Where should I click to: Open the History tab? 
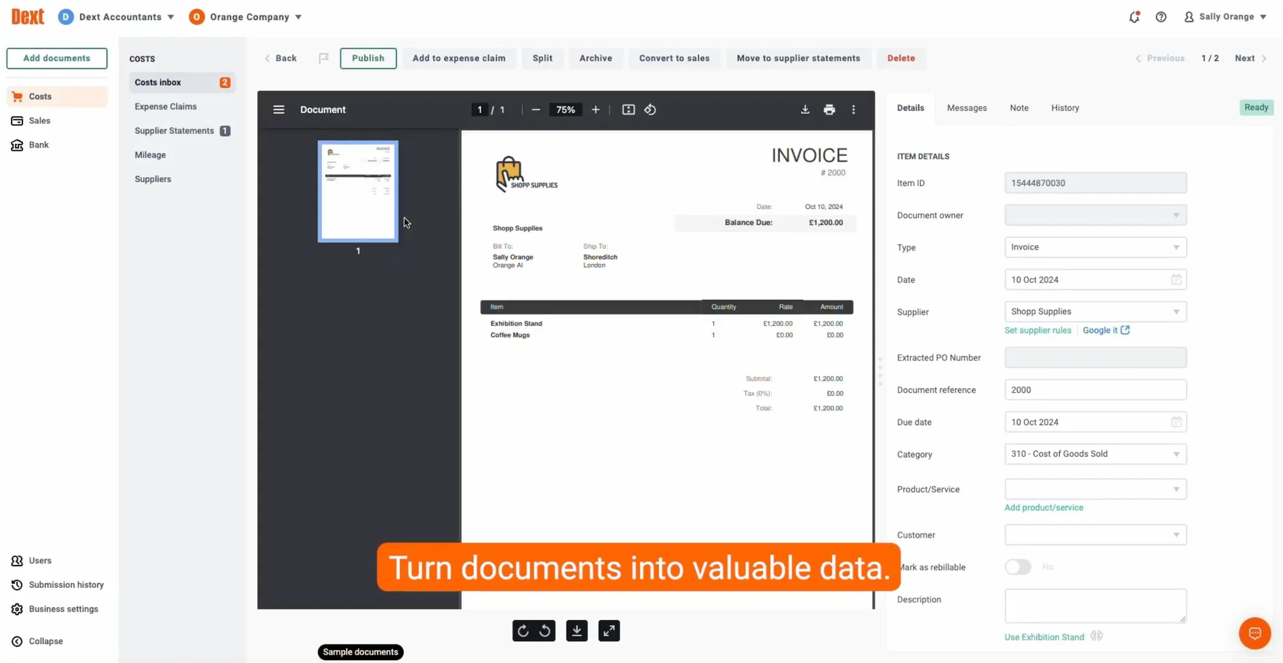coord(1064,108)
